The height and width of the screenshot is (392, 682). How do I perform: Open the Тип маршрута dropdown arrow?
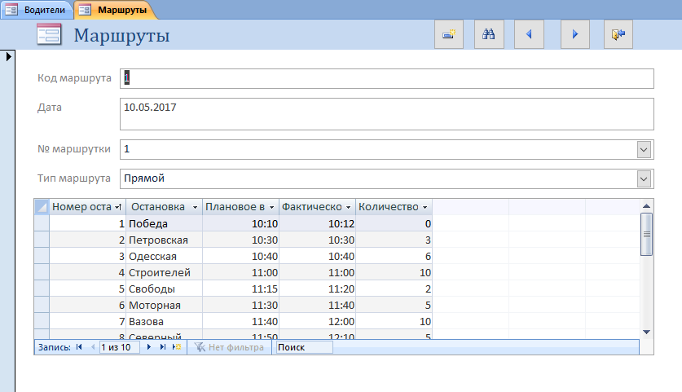coord(644,178)
